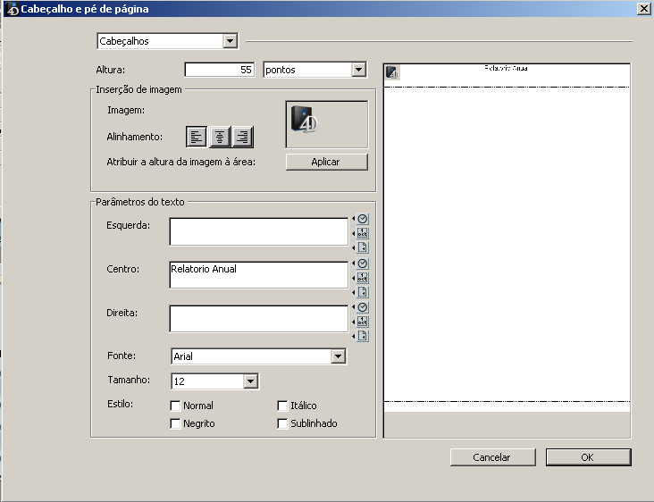The height and width of the screenshot is (502, 654).
Task: Insert time into the Esquerda field
Action: point(363,219)
